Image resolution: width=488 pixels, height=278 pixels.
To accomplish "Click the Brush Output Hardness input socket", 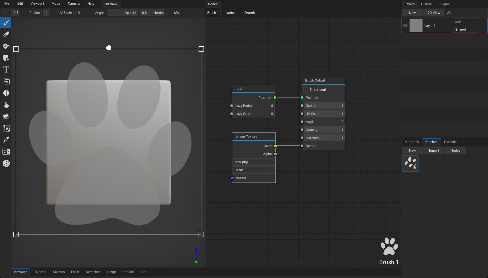I will 302,138.
